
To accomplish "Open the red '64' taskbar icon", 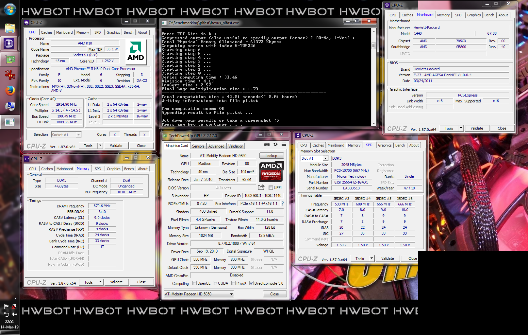I will 10,75.
